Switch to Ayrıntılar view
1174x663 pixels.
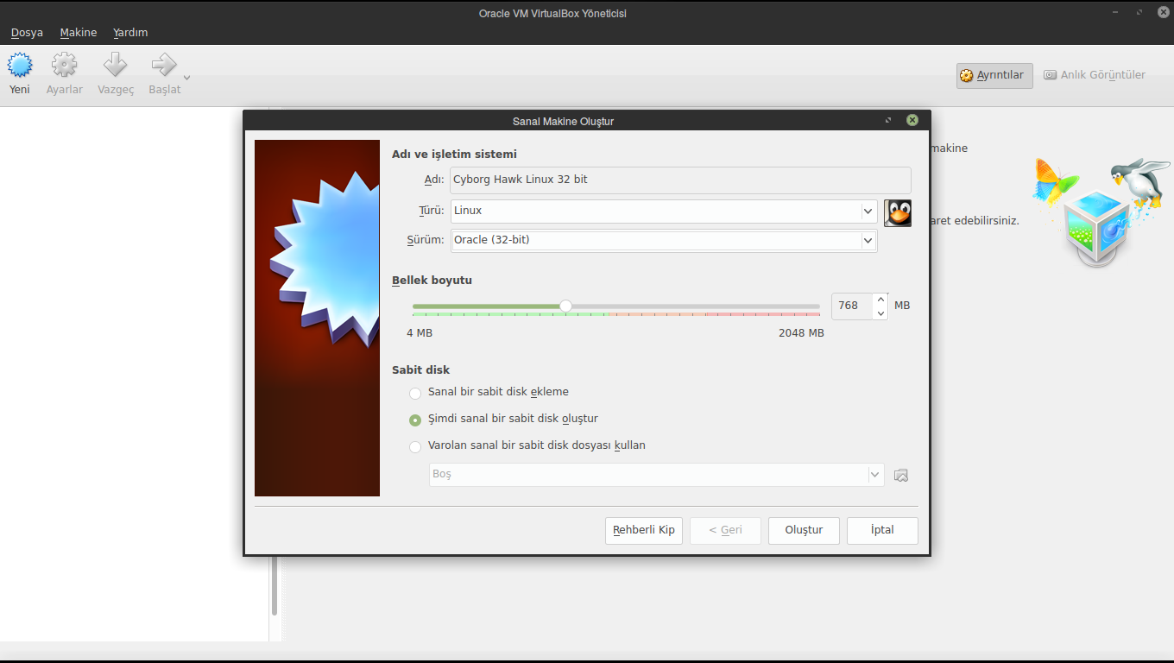(994, 75)
